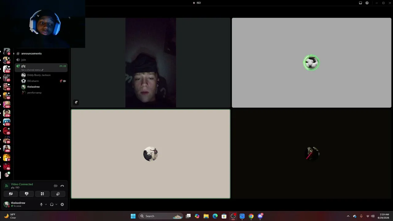
Task: Open server with 199 unread badge
Action: (x=6, y=149)
